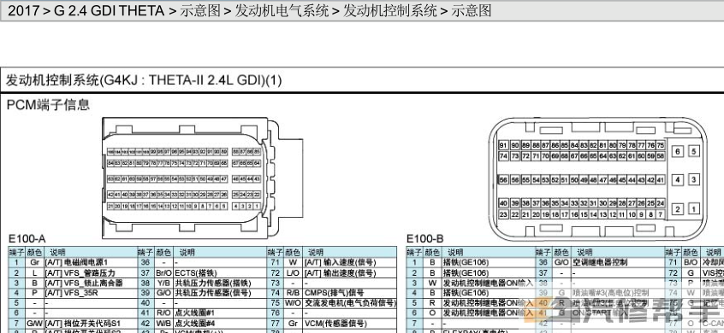Click large pin 4 in E100-B connector

point(678,179)
